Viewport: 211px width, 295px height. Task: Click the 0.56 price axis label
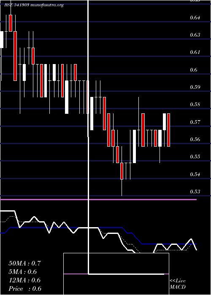tap(195, 139)
